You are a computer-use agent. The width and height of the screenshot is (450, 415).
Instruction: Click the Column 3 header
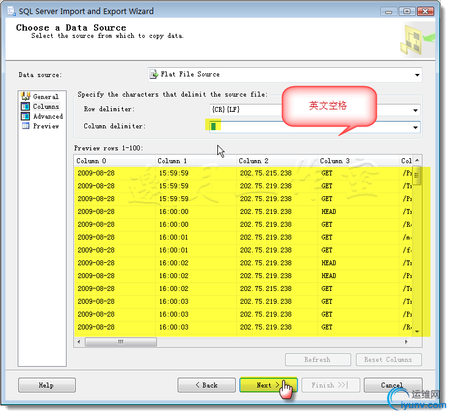(358, 161)
